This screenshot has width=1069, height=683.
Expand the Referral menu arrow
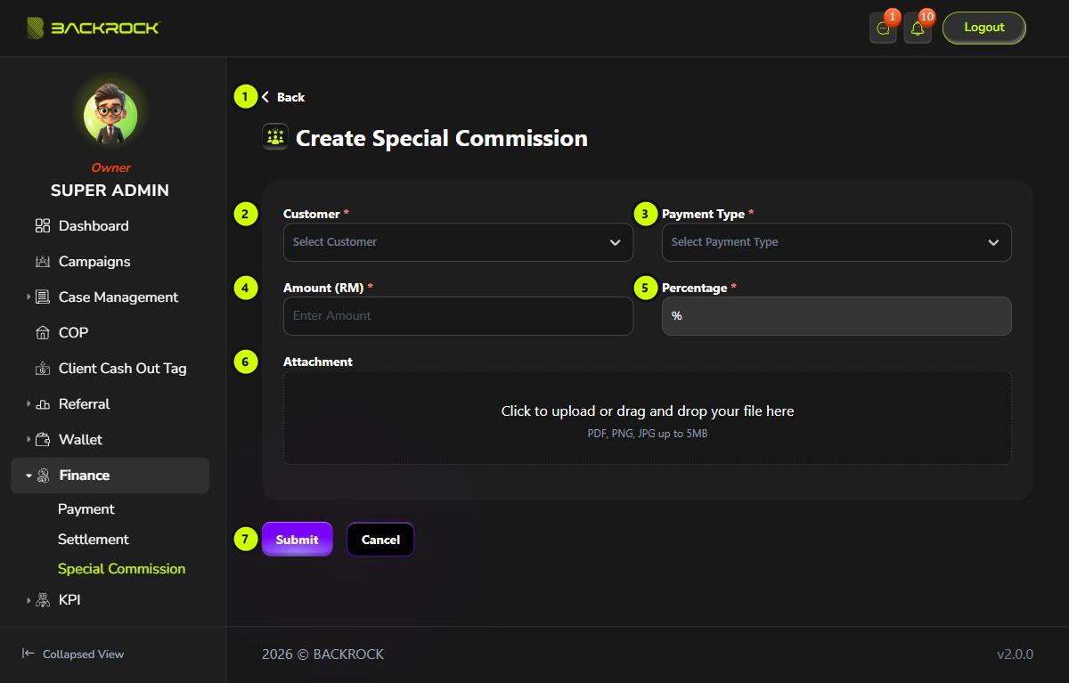pyautogui.click(x=29, y=404)
